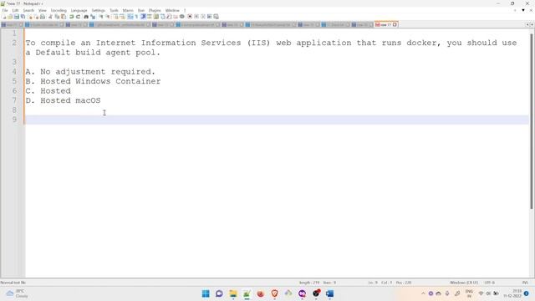Toggle synchronize horizontal scrolling
Viewport: 535px width, 301px height.
pos(122,17)
